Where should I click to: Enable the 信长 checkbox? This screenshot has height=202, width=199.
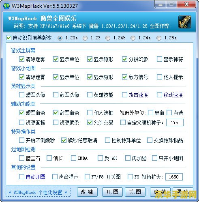coord(49,158)
